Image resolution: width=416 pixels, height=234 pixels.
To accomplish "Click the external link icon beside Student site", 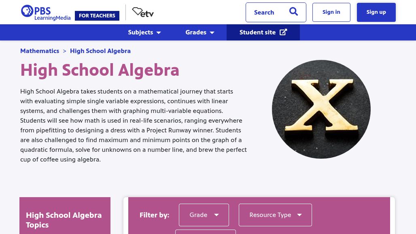I will click(x=283, y=32).
